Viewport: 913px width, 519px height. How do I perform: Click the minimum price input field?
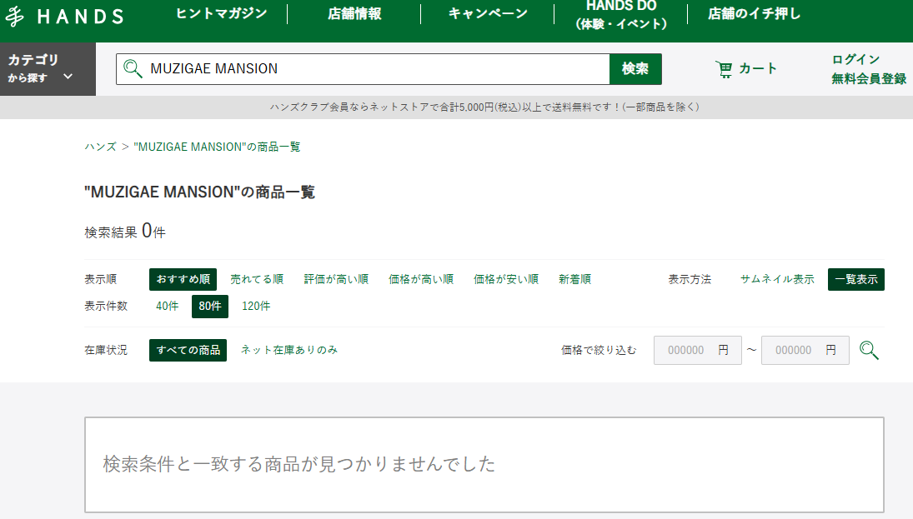[698, 350]
